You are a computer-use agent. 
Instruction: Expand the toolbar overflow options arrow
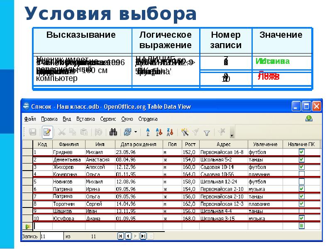(x=232, y=135)
